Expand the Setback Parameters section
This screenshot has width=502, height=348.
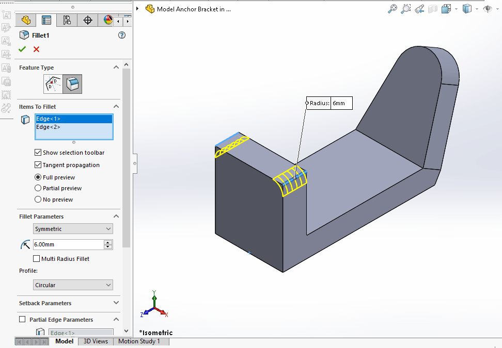(x=116, y=303)
